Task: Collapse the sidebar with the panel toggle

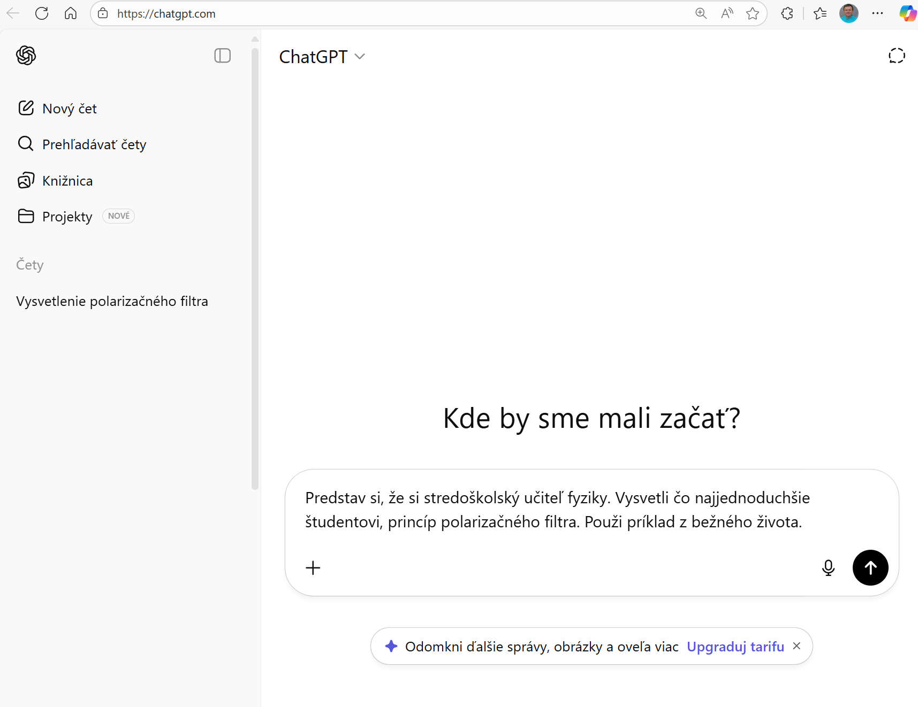Action: [x=222, y=56]
